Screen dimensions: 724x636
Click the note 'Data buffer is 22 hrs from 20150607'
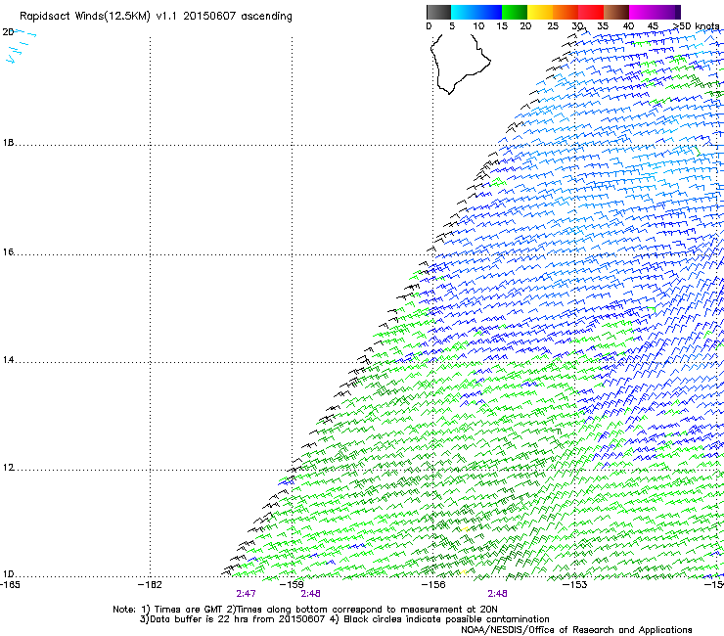pos(238,619)
